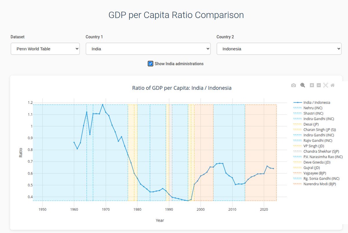The height and width of the screenshot is (233, 348).
Task: Open Country 1 dropdown showing India
Action: [x=148, y=49]
